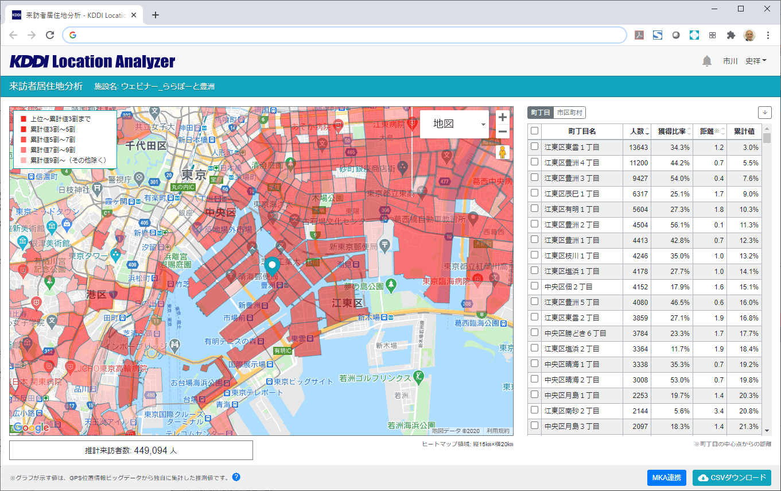The height and width of the screenshot is (491, 781).
Task: Open a new browser tab with plus icon
Action: 155,15
